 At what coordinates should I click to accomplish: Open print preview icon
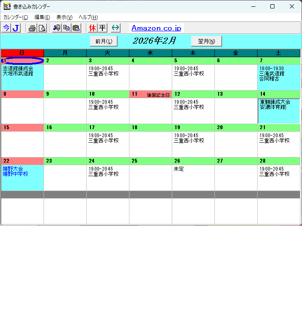click(x=42, y=28)
